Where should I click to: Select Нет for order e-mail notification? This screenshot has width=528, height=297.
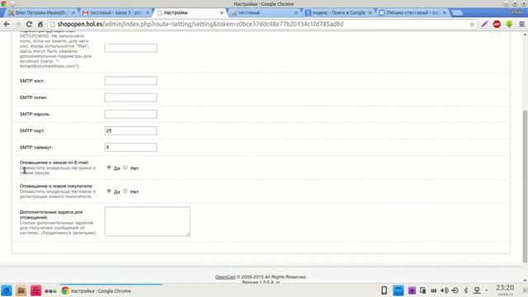coord(125,167)
